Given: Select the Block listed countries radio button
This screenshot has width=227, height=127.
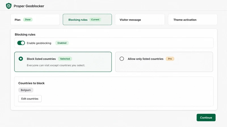Looking at the screenshot, I should pos(21,59).
